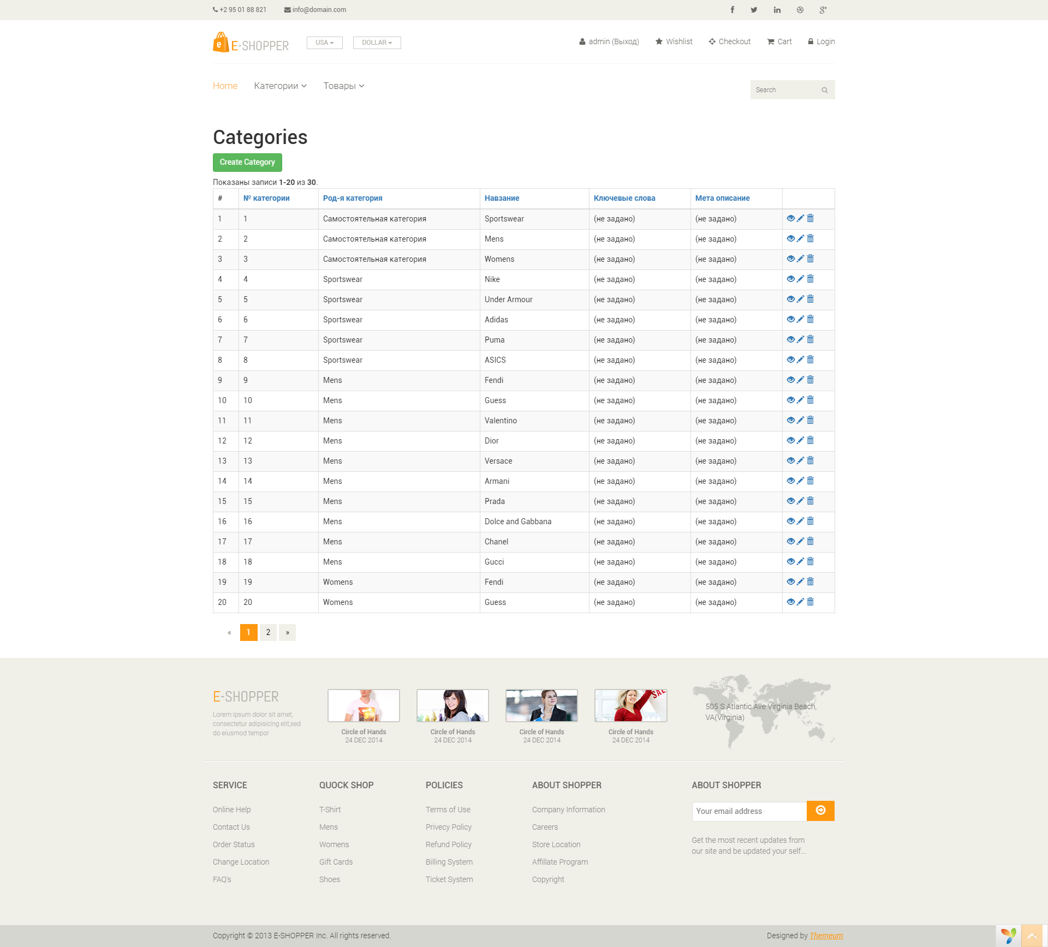Expand the Категории menu

[x=280, y=86]
